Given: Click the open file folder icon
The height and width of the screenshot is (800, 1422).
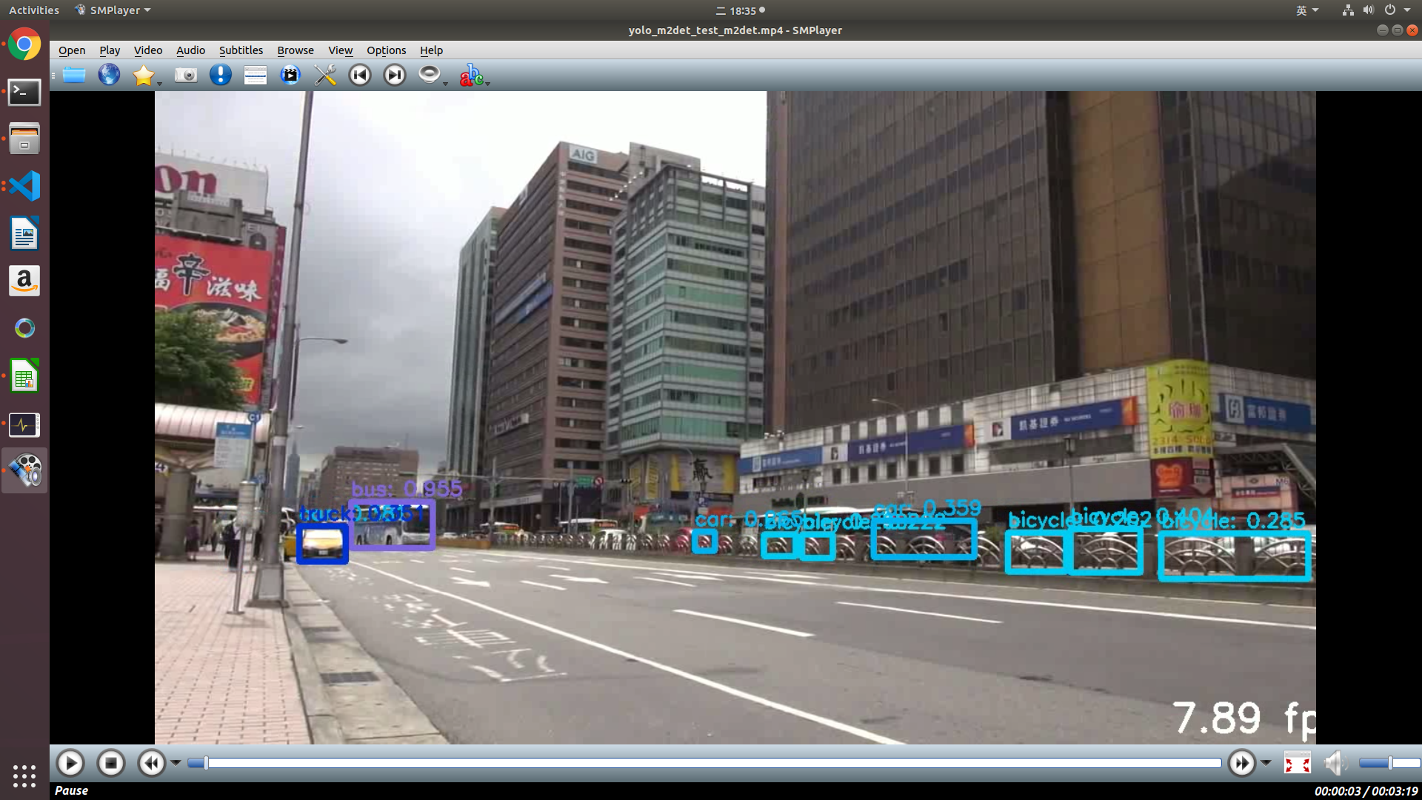Looking at the screenshot, I should click(74, 75).
